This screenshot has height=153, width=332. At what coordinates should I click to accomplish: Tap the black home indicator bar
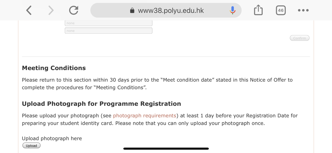click(x=166, y=149)
